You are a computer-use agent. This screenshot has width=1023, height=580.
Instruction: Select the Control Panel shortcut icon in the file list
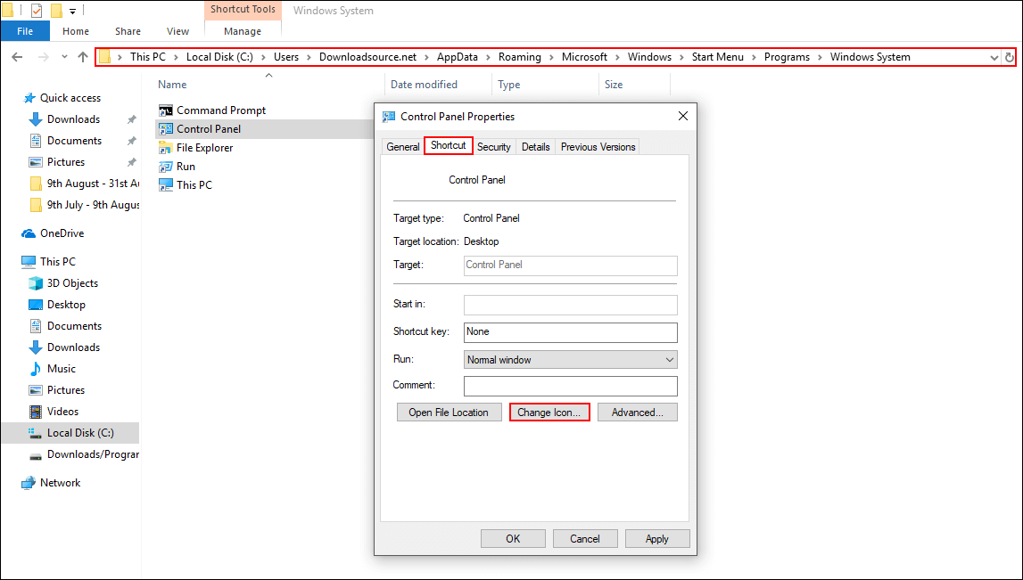[166, 129]
